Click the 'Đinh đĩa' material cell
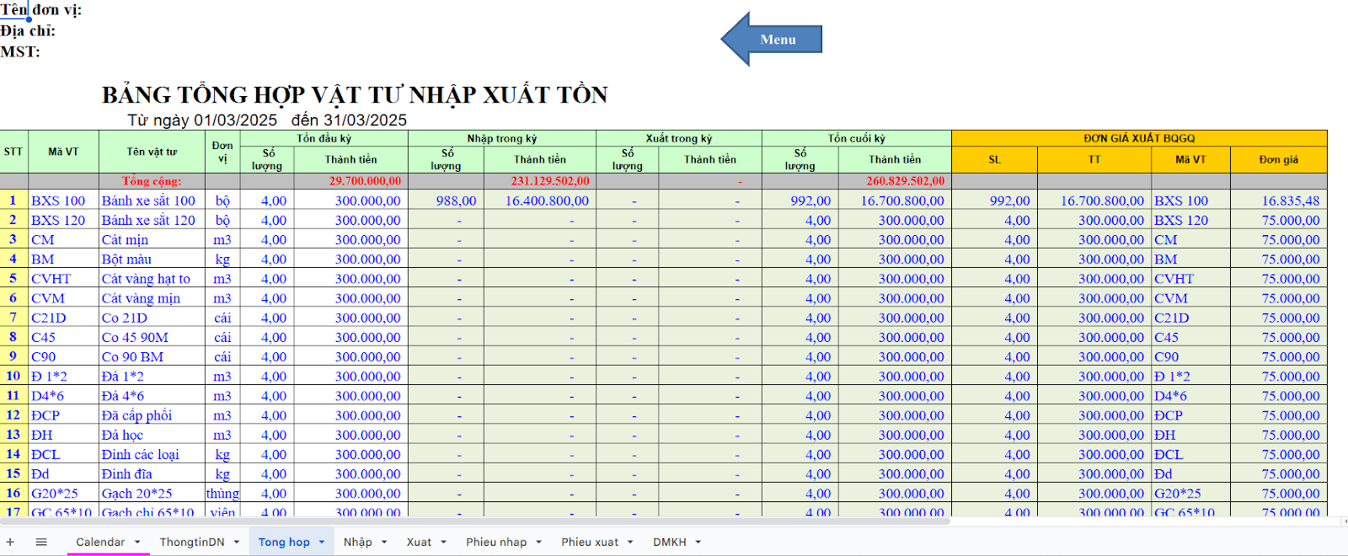The height and width of the screenshot is (556, 1348). 152,473
